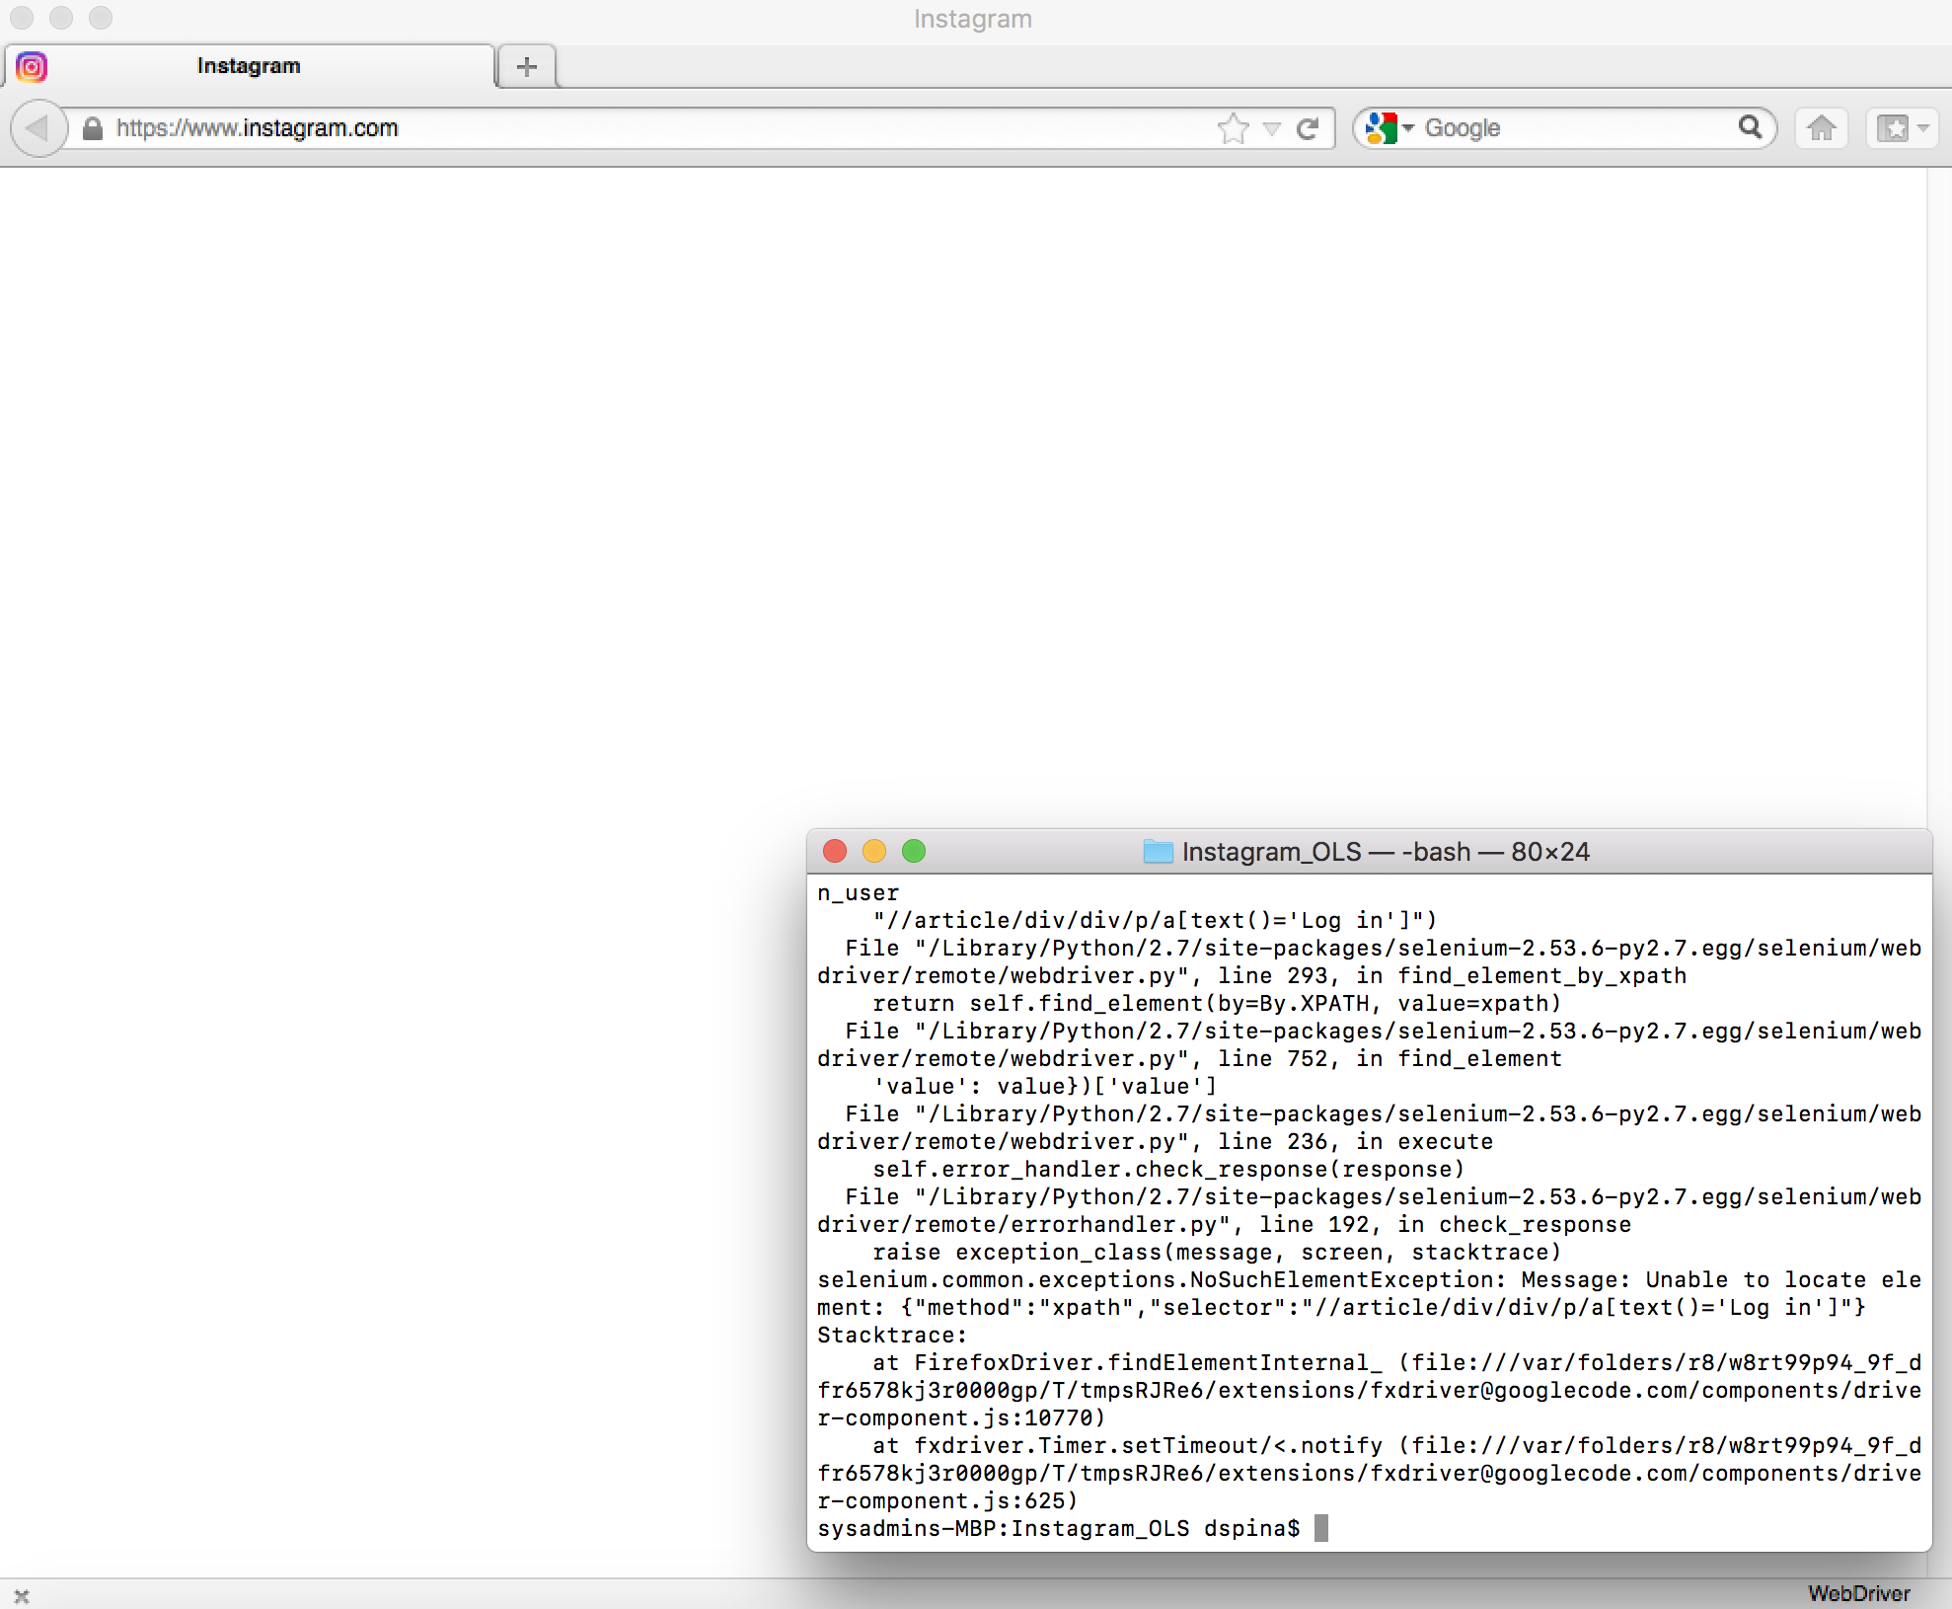This screenshot has width=1952, height=1609.
Task: Click the 'n_user' text at Terminal top
Action: tap(858, 893)
